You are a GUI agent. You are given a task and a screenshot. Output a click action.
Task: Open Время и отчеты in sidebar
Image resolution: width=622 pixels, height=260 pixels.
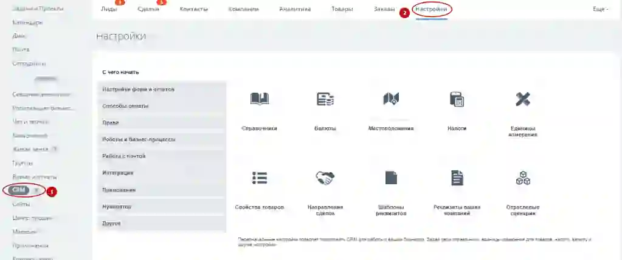tap(35, 177)
